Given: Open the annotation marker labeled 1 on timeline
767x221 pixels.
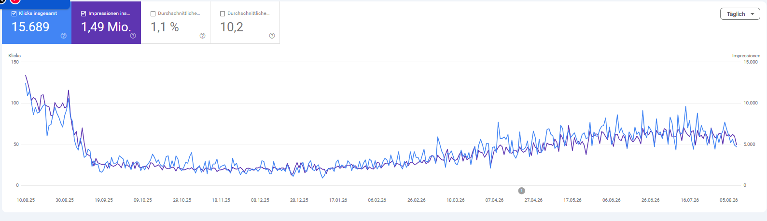Looking at the screenshot, I should 522,191.
